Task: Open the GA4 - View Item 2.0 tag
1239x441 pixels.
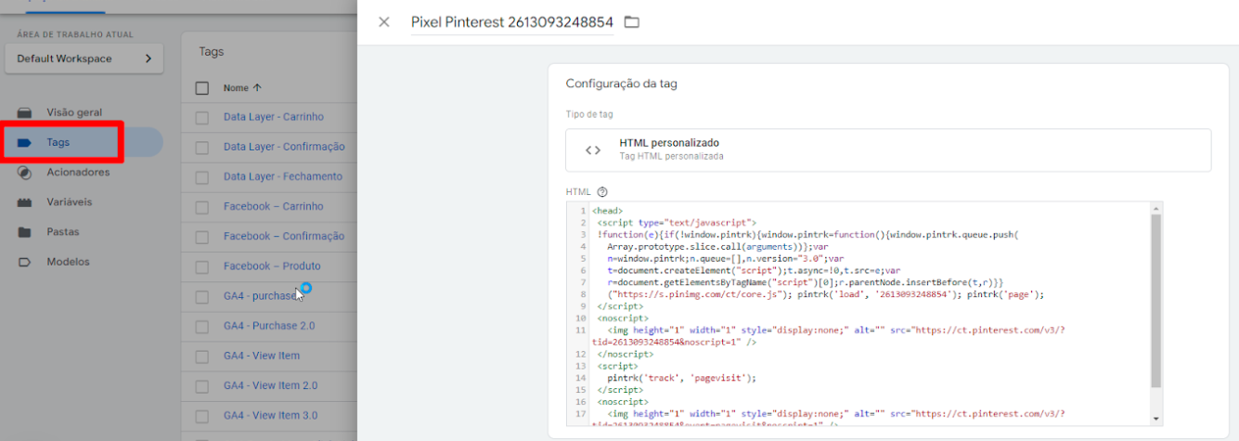Action: point(270,385)
